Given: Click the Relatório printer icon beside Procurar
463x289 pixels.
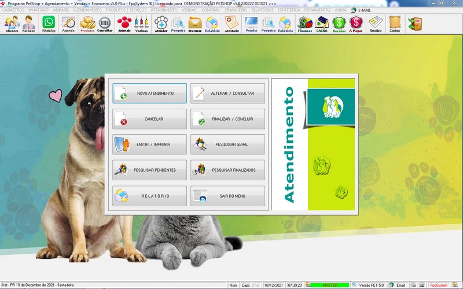Looking at the screenshot, I should [x=212, y=24].
